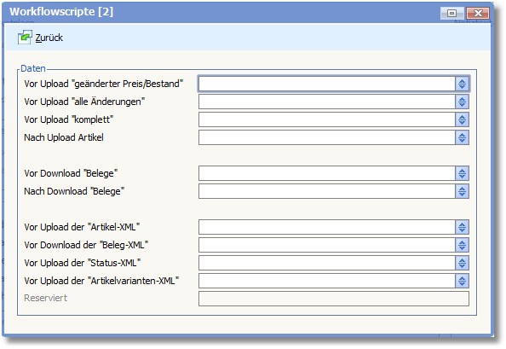The image size is (506, 349).
Task: Focus the Vor Upload "geänderter Preis/Bestand" text field
Action: pos(327,84)
